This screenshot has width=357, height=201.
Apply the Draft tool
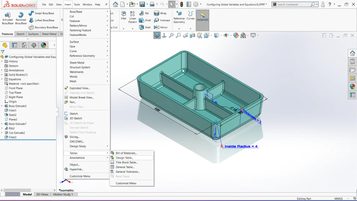tap(145, 20)
